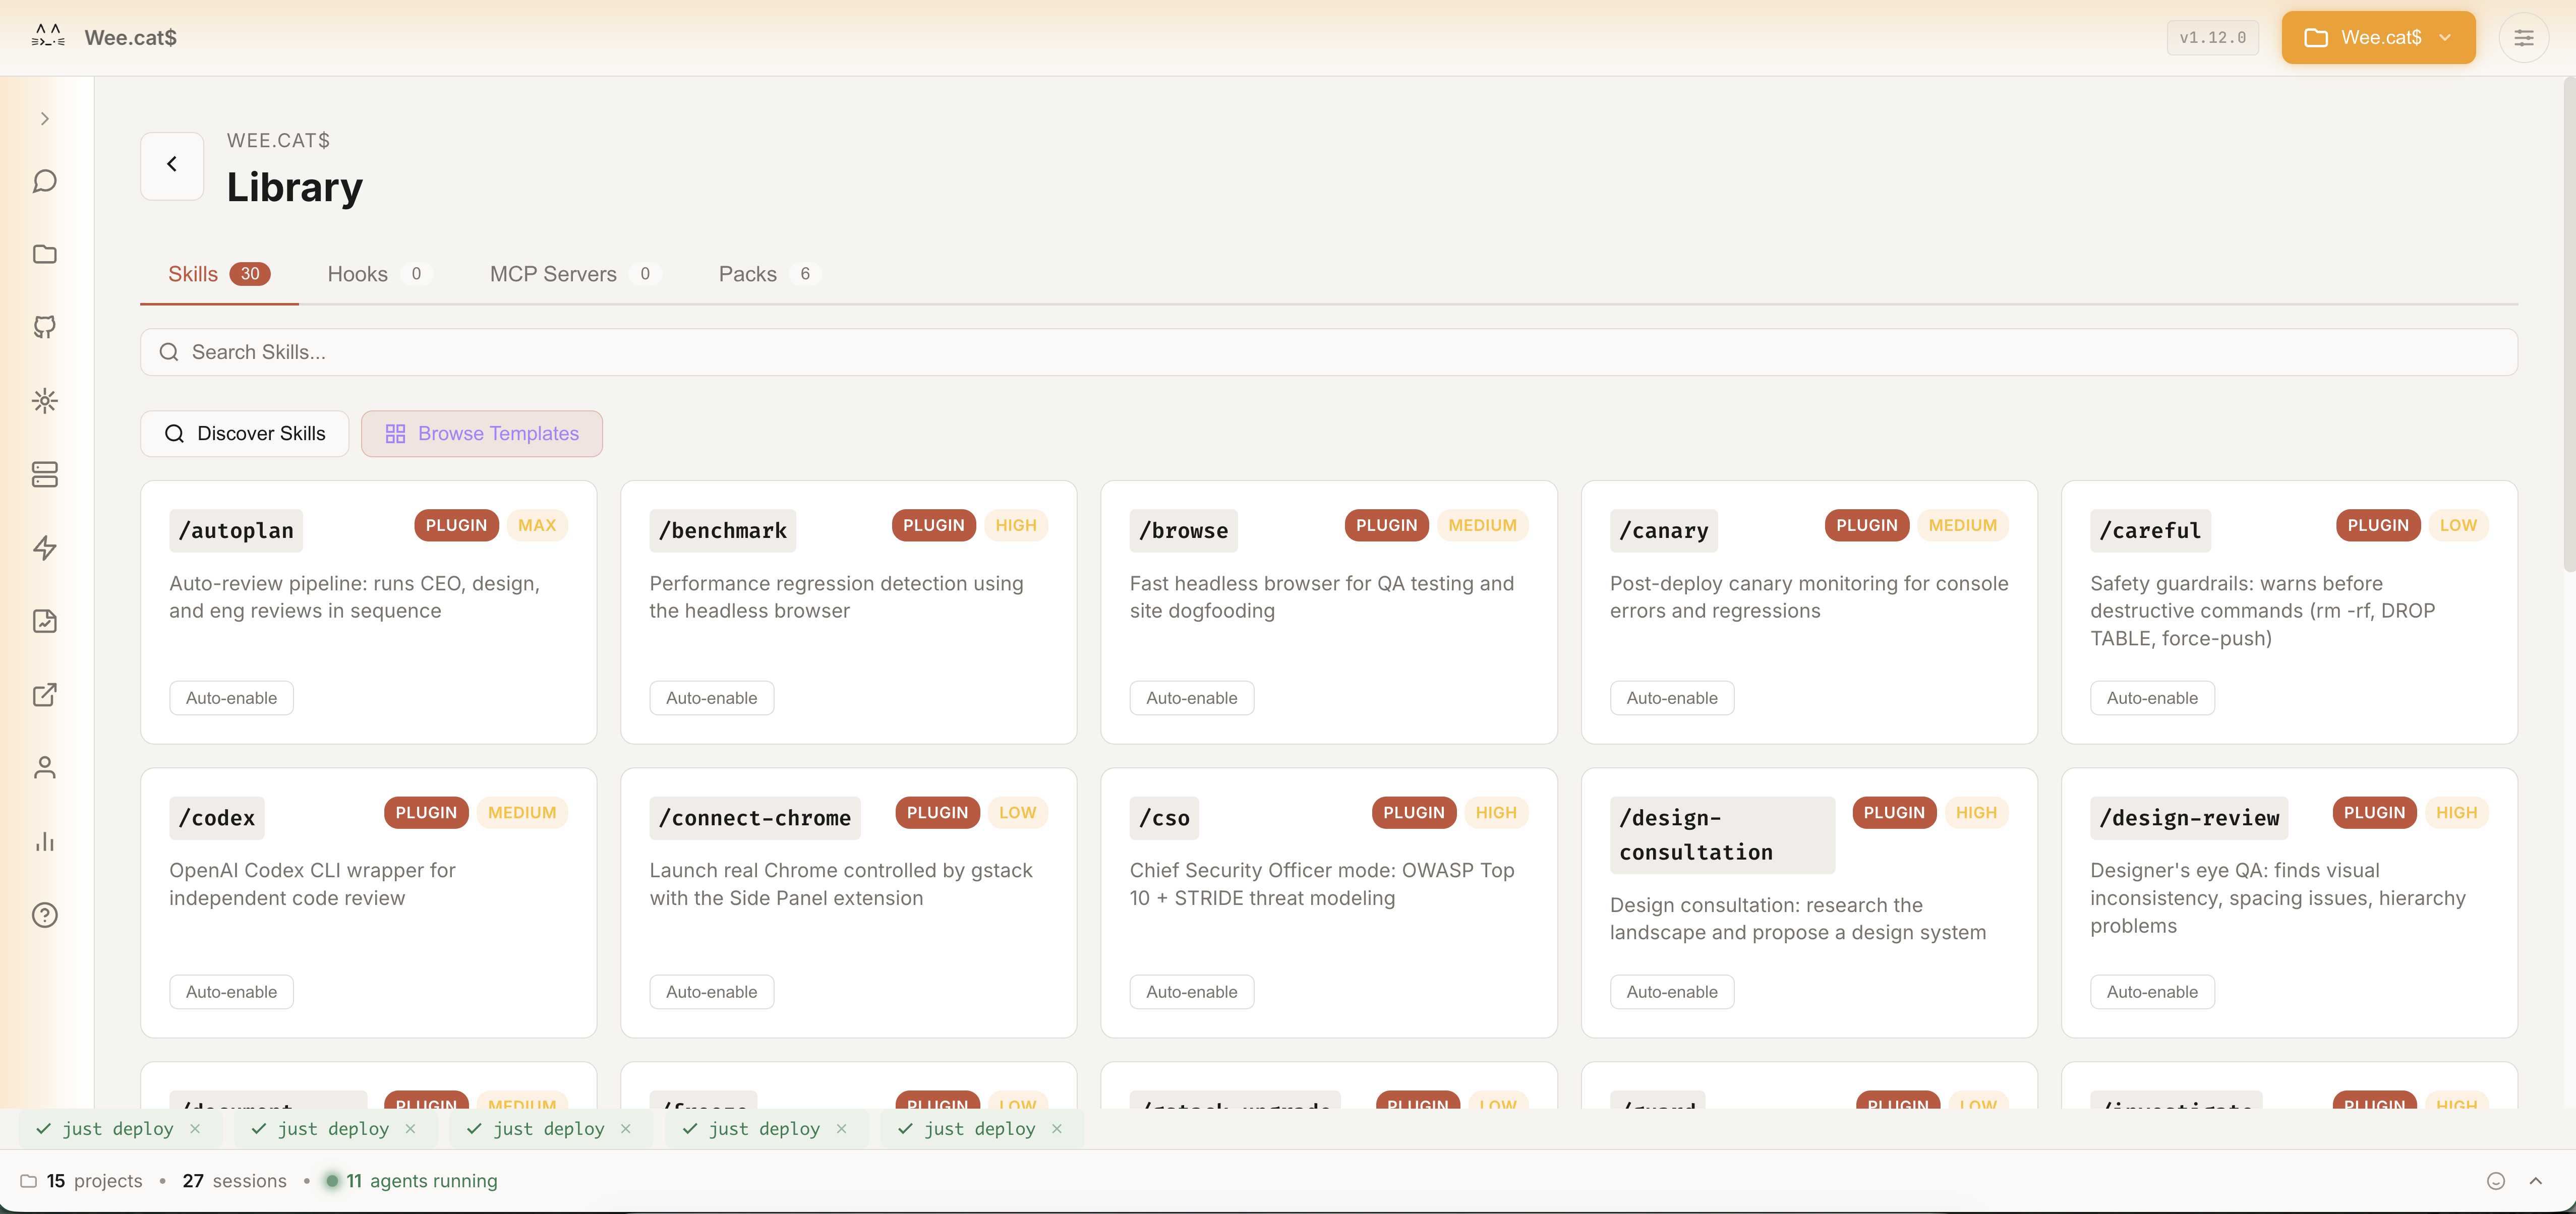
Task: Open the bar chart analytics icon
Action: tap(44, 841)
